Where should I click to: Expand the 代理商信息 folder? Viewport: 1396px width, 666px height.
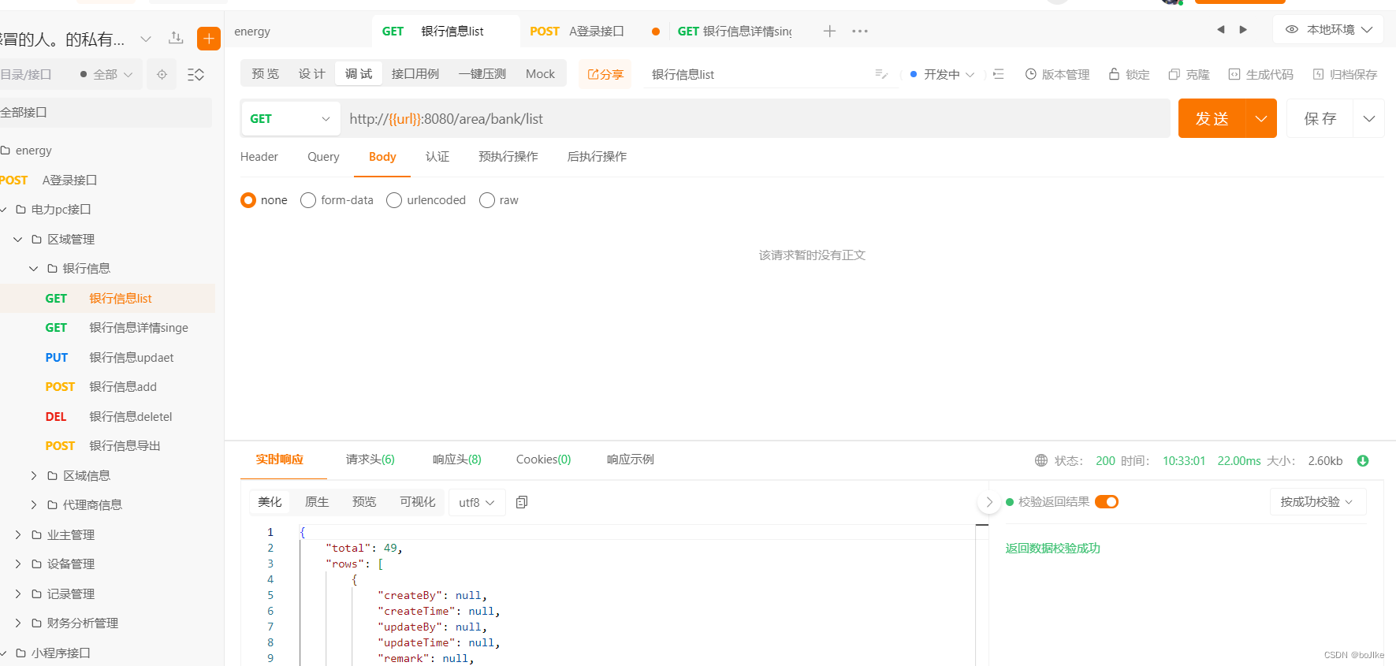click(34, 504)
